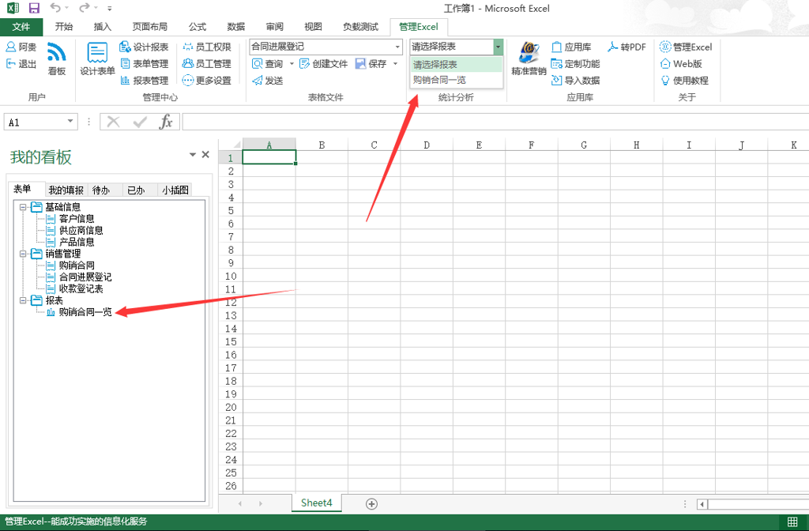Add a new sheet with plus icon

pyautogui.click(x=371, y=503)
